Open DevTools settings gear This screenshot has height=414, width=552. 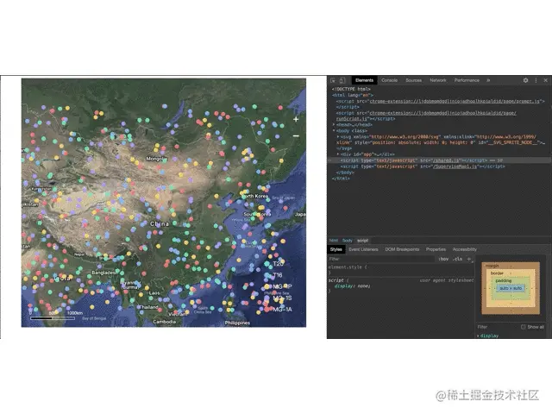(x=525, y=80)
